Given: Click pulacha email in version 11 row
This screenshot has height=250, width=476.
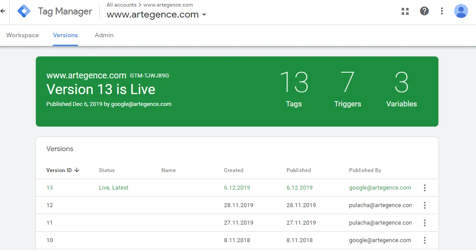Looking at the screenshot, I should click(380, 223).
